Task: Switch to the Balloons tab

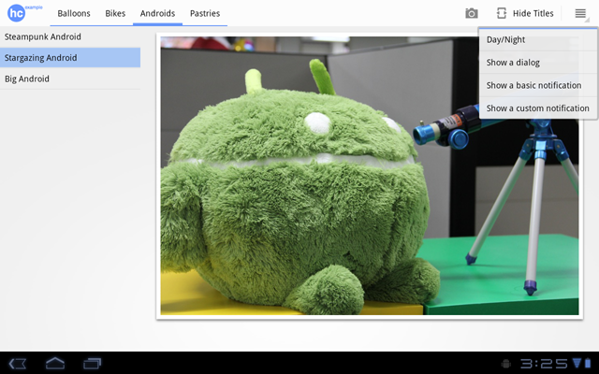Action: click(74, 13)
